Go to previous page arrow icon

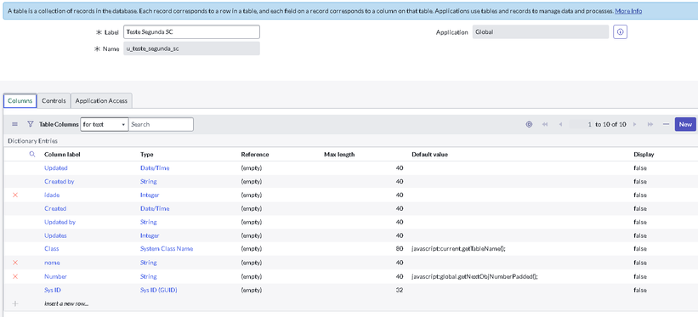tap(560, 124)
